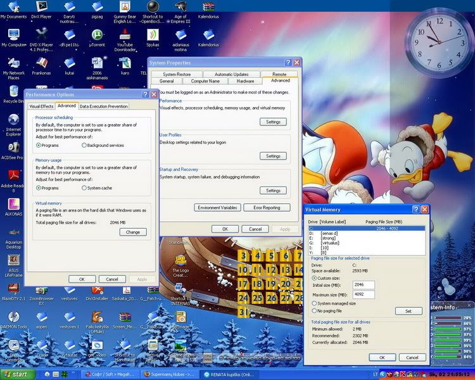Click OK in Virtual Memory dialog
This screenshot has width=475, height=380.
383,358
